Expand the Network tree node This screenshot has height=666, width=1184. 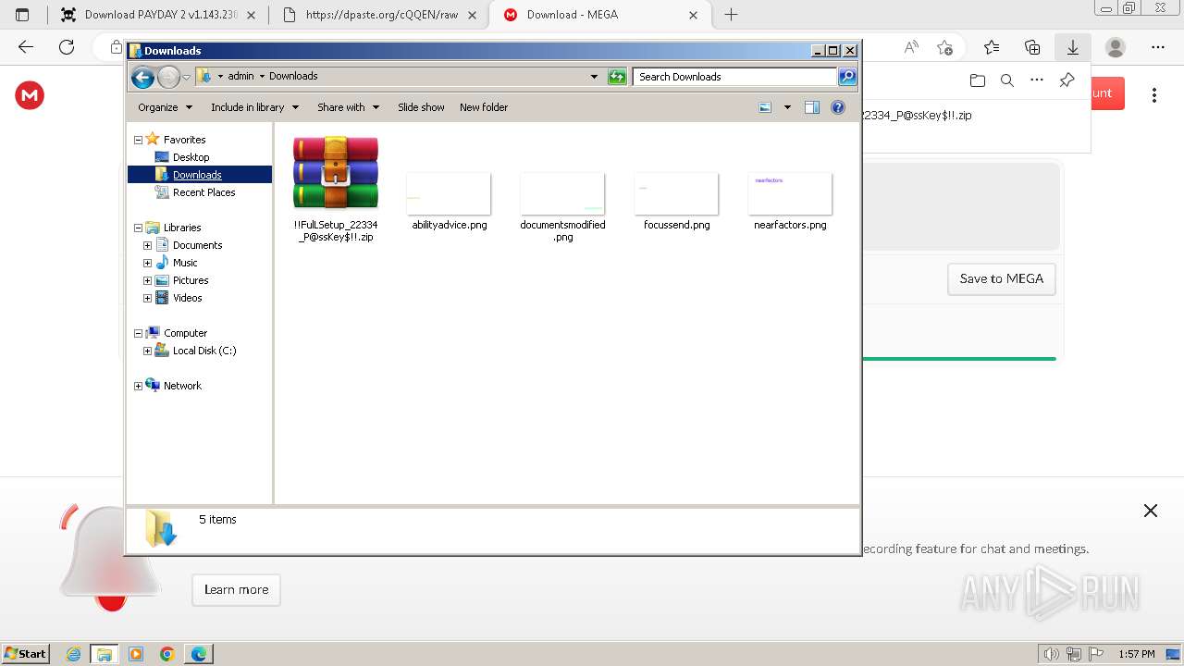pyautogui.click(x=138, y=386)
